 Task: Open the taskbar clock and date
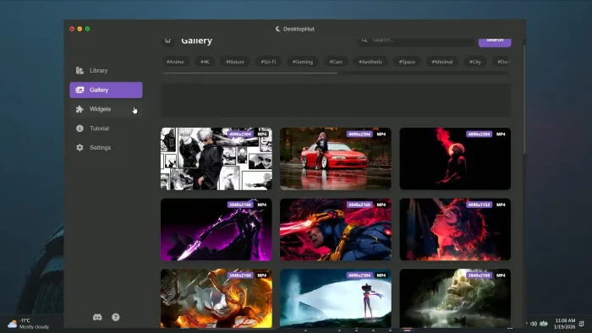point(565,324)
